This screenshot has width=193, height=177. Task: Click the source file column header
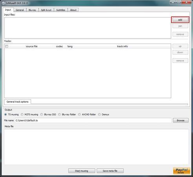click(x=31, y=46)
